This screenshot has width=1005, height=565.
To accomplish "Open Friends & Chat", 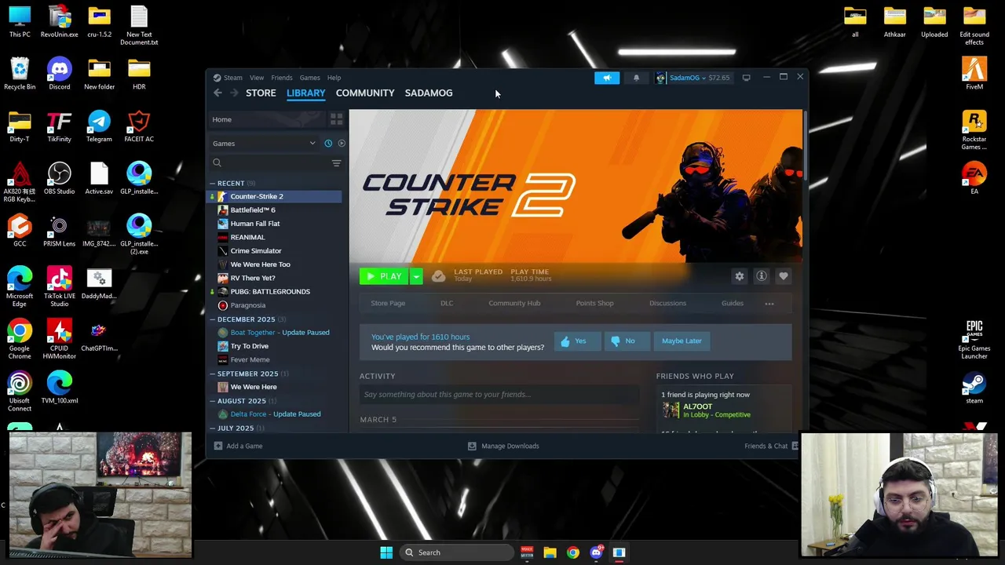I will 771,447.
